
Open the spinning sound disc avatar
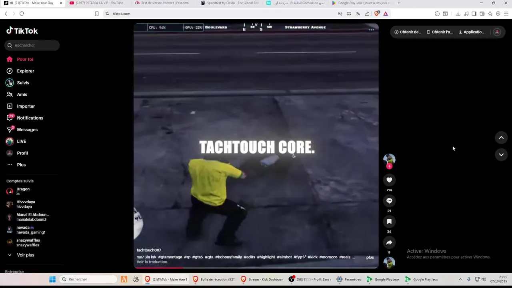[x=389, y=262]
